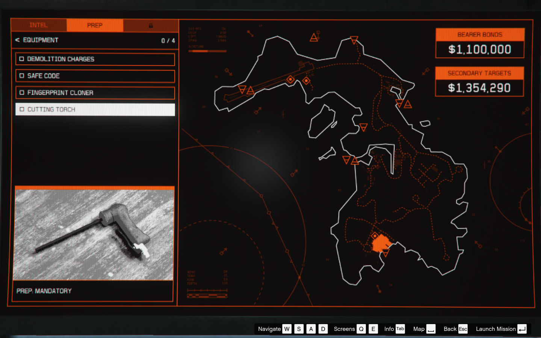This screenshot has width=541, height=338.
Task: Select the solid orange compound marker on map
Action: tap(381, 243)
